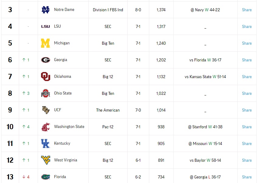The width and height of the screenshot is (259, 183).
Task: Click the Georgia G logo
Action: pos(45,60)
